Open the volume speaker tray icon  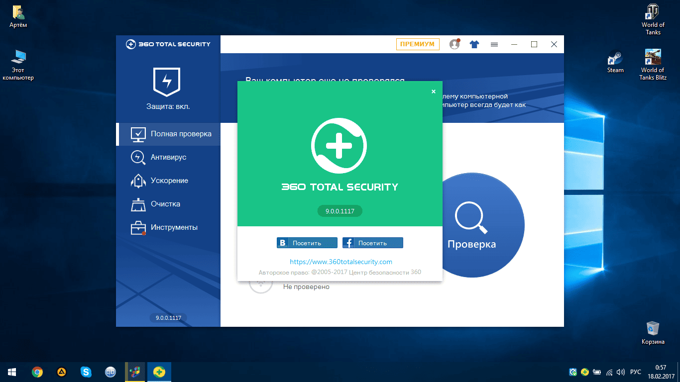[x=621, y=372]
